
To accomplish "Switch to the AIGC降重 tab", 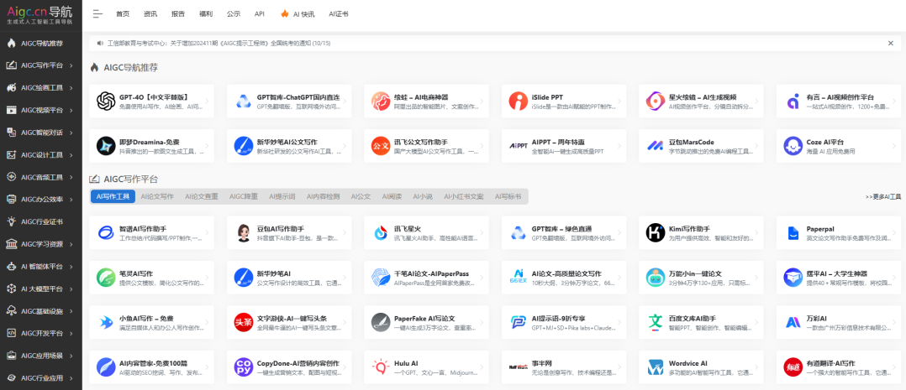I will point(243,197).
